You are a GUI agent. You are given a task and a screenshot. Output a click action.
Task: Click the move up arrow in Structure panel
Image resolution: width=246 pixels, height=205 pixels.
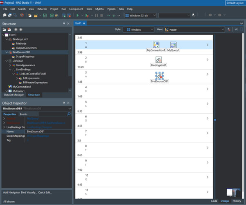[x=16, y=29]
